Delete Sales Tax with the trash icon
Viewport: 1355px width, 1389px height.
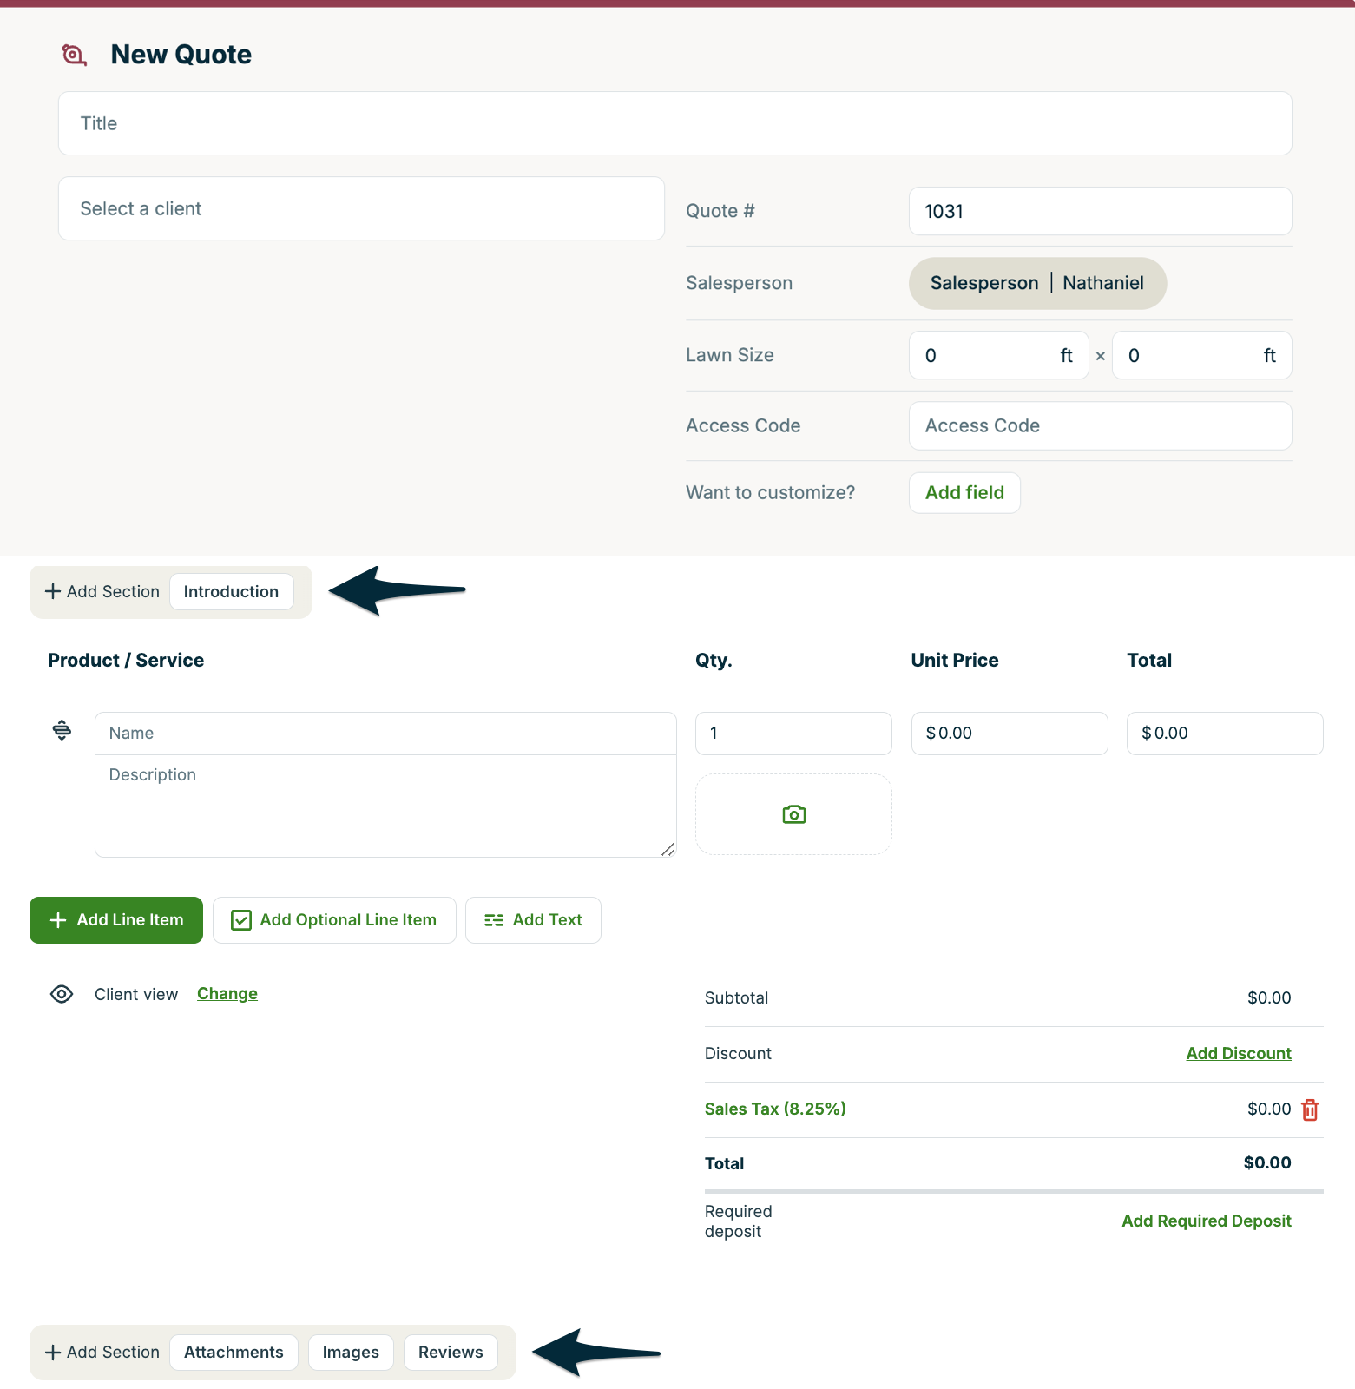pos(1310,1109)
